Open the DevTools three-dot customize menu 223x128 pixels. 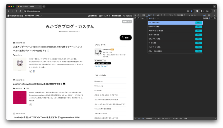point(212,15)
